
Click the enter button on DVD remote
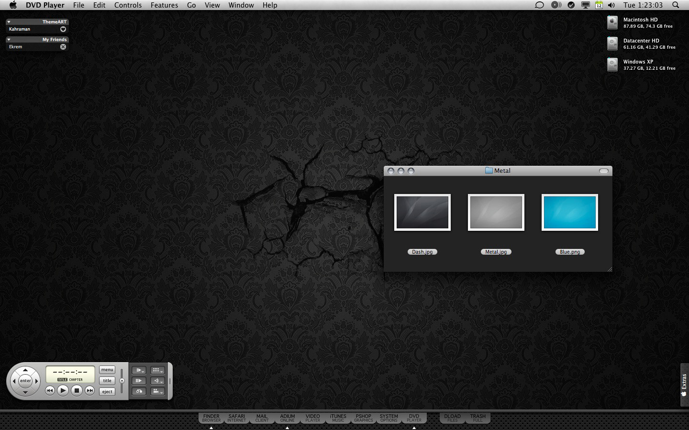pos(25,381)
